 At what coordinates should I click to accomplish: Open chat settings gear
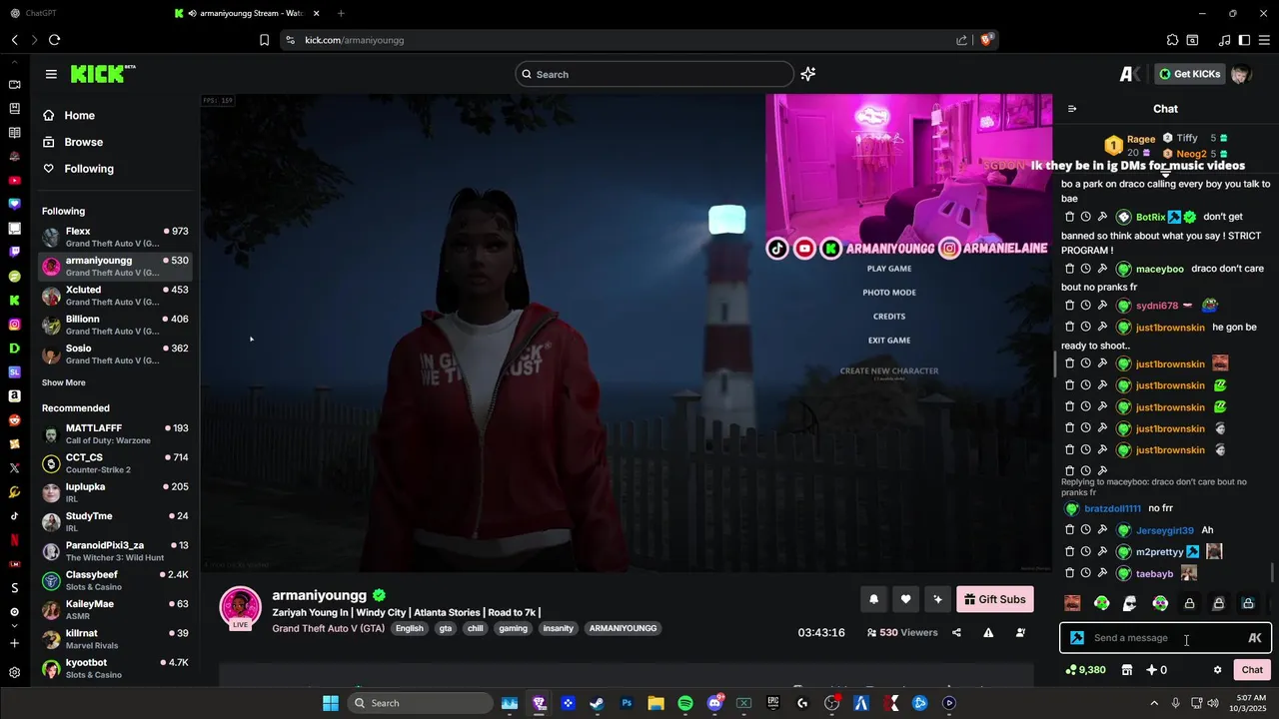[x=1217, y=670]
